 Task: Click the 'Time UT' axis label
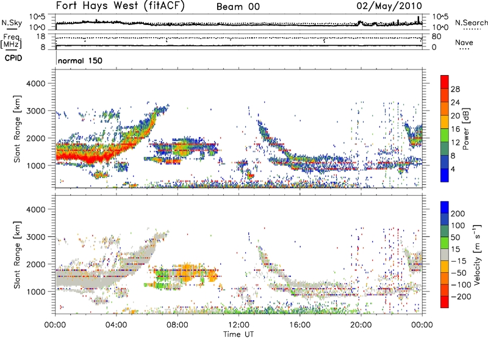pos(239,334)
